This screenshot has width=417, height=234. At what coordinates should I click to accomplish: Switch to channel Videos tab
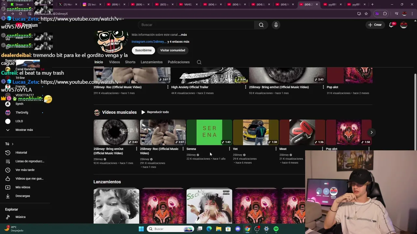click(x=114, y=62)
